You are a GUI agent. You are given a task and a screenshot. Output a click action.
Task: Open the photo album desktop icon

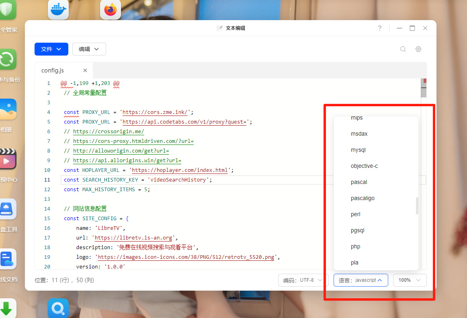click(7, 109)
